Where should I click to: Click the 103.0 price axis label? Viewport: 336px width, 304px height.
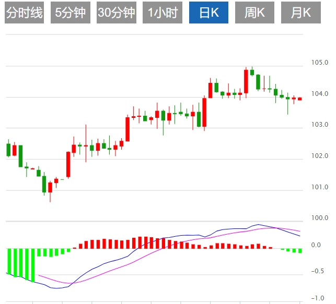[320, 125]
